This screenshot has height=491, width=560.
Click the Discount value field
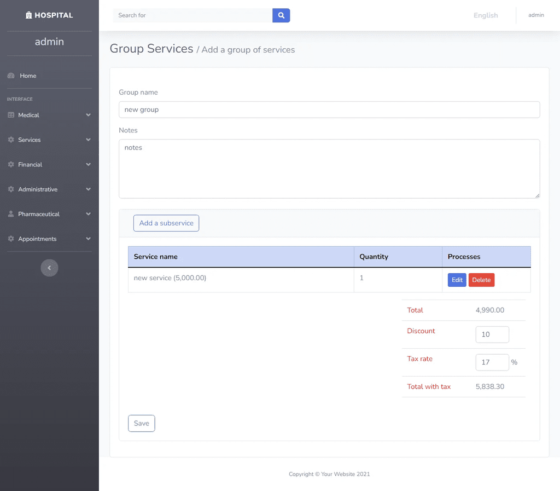click(492, 334)
